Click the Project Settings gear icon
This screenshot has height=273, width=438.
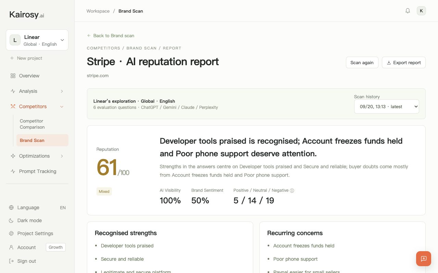[11, 233]
